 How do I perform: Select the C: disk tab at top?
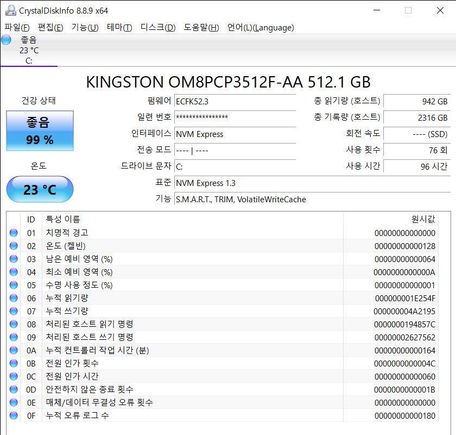coord(29,50)
